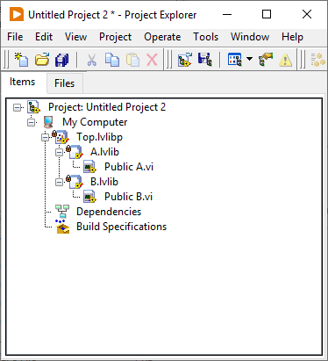Click the Public B.vi file icon
The image size is (328, 361).
click(89, 197)
